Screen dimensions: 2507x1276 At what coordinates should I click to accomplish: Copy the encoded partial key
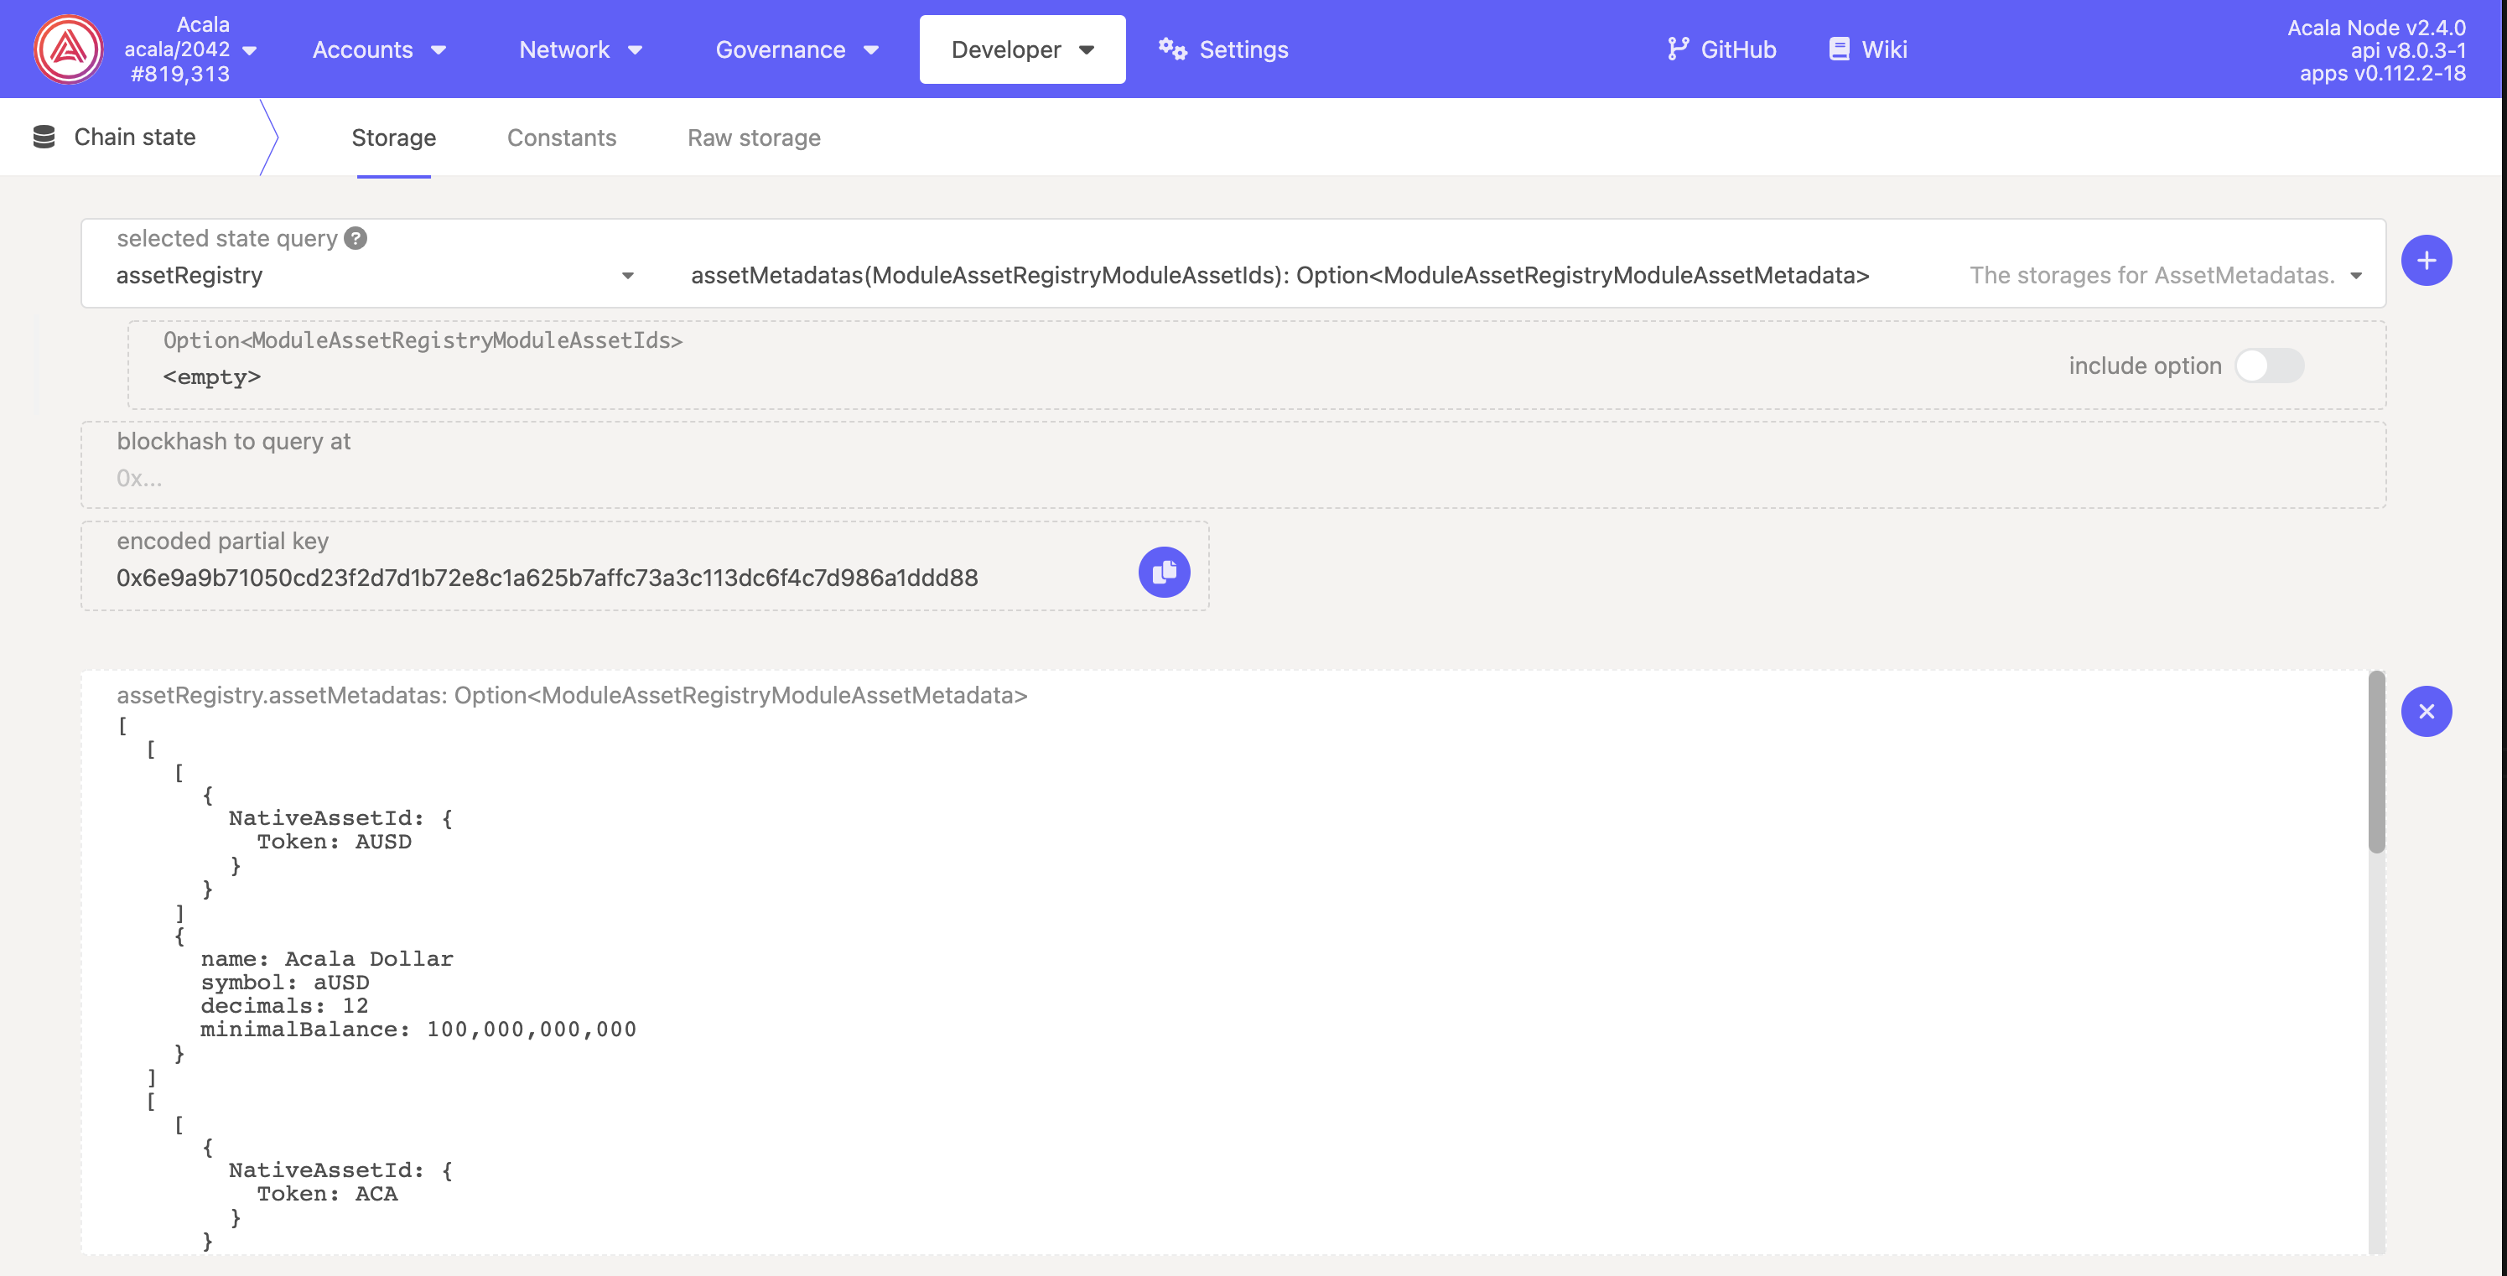[1164, 573]
